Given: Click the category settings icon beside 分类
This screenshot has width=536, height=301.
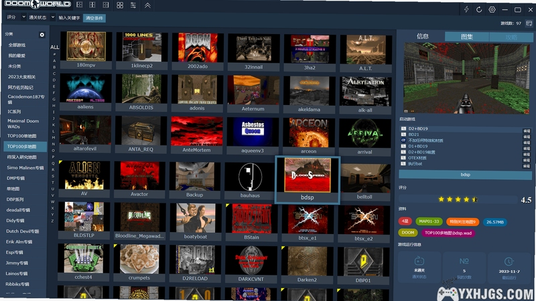Looking at the screenshot, I should 42,35.
